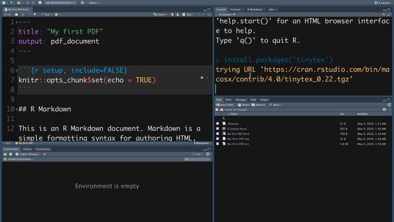The width and height of the screenshot is (394, 222).
Task: Click the run current chunk play icon
Action: 207,78
